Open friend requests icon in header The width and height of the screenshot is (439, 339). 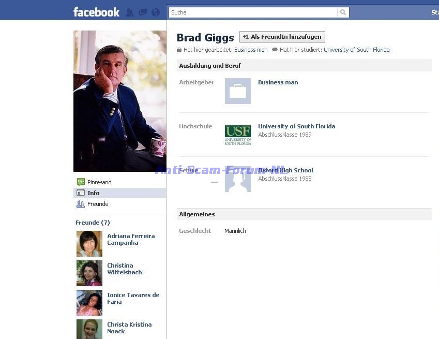tap(130, 12)
